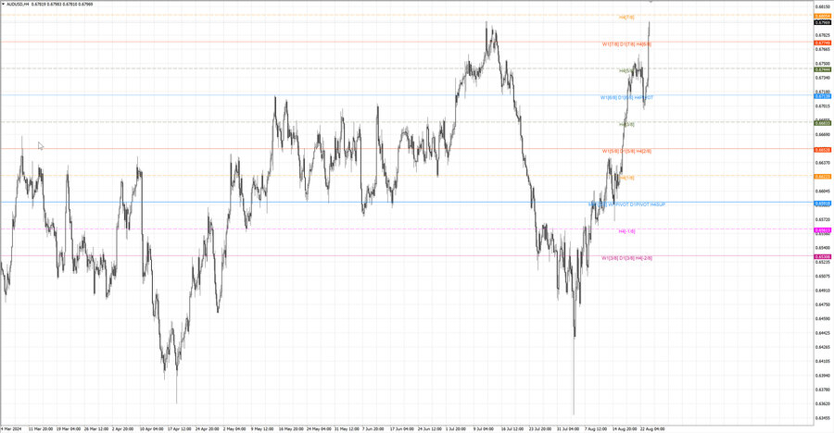Image resolution: width=834 pixels, height=433 pixels.
Task: Click the 0.68150 price scale value
Action: [x=823, y=6]
